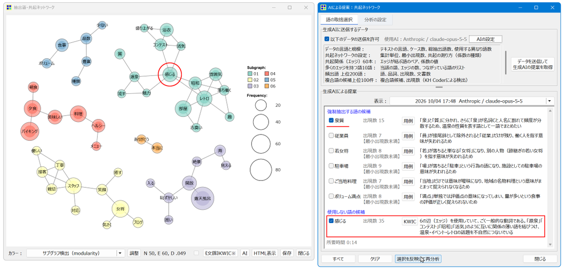
Task: Click 所要時間 0:14 text
Action: 342,242
